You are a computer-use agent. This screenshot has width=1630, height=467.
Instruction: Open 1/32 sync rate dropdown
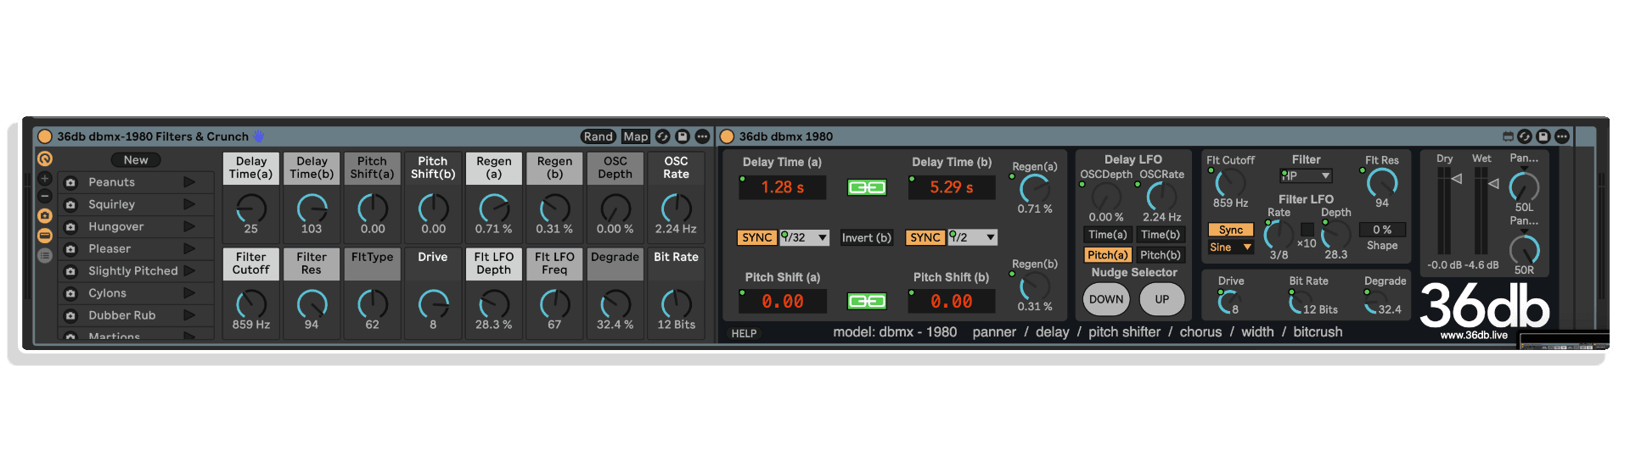(804, 238)
